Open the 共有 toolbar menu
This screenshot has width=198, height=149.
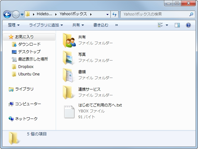pos(78,25)
